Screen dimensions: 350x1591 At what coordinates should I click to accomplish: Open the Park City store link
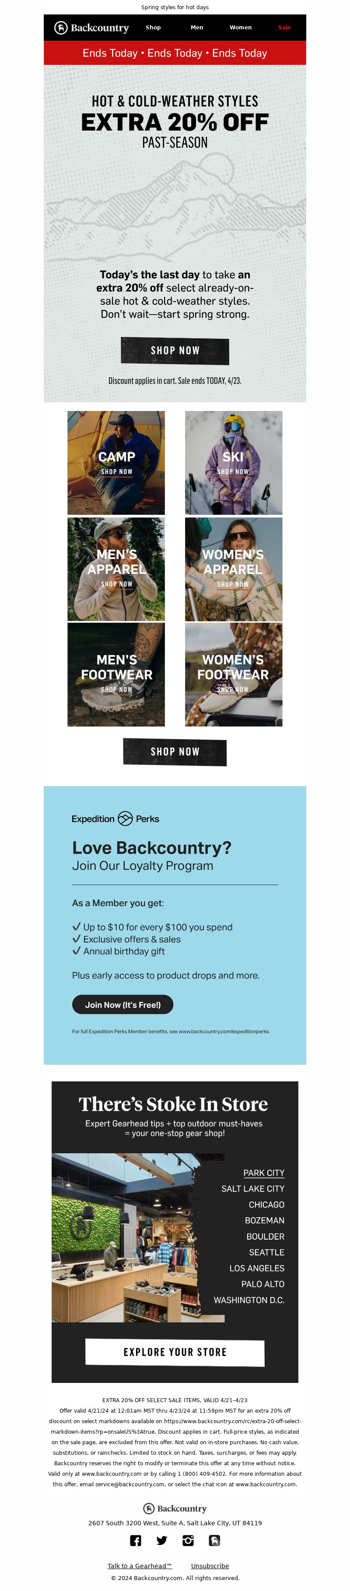click(x=264, y=1172)
